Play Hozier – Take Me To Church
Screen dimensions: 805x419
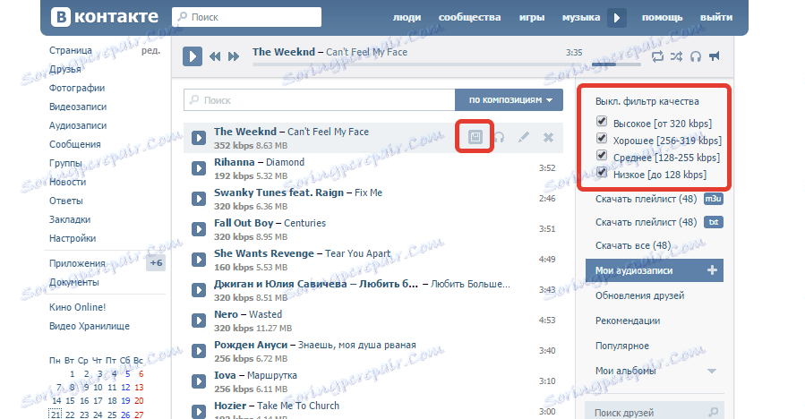[x=199, y=411]
